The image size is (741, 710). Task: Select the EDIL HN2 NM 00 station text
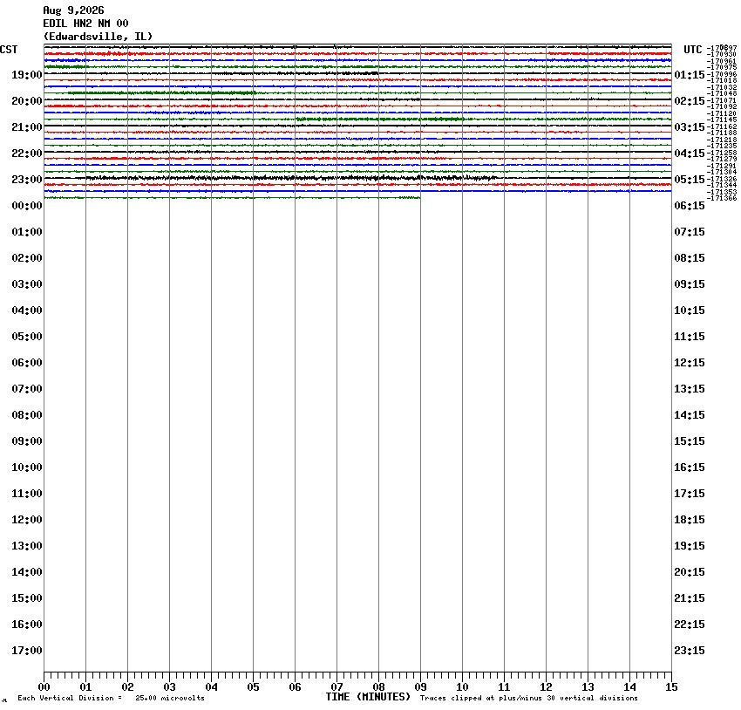point(85,24)
